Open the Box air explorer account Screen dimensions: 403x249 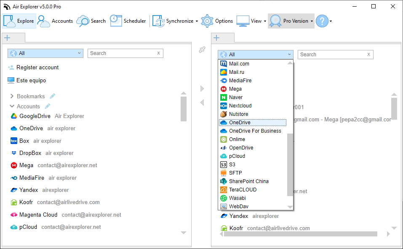(36, 141)
